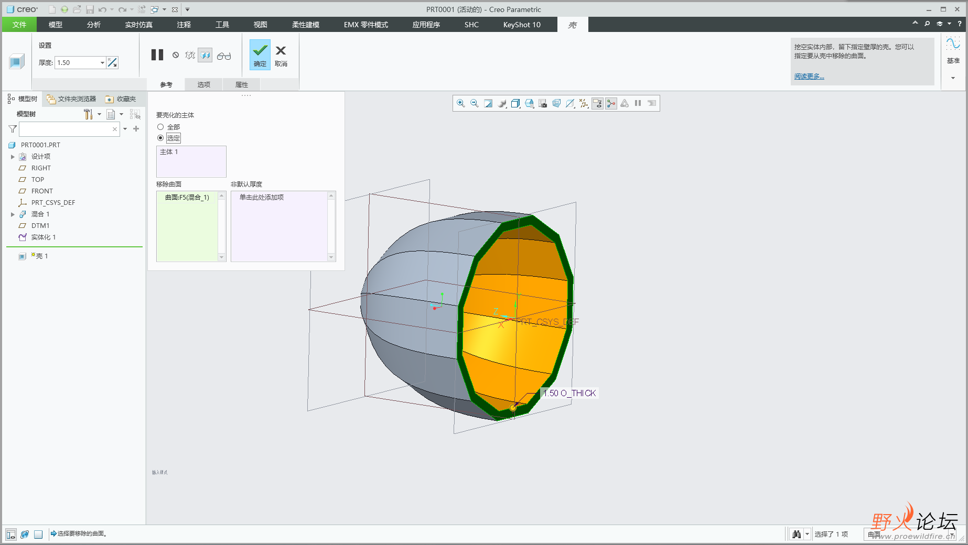
Task: Click the windows switch icon
Action: pyautogui.click(x=155, y=9)
